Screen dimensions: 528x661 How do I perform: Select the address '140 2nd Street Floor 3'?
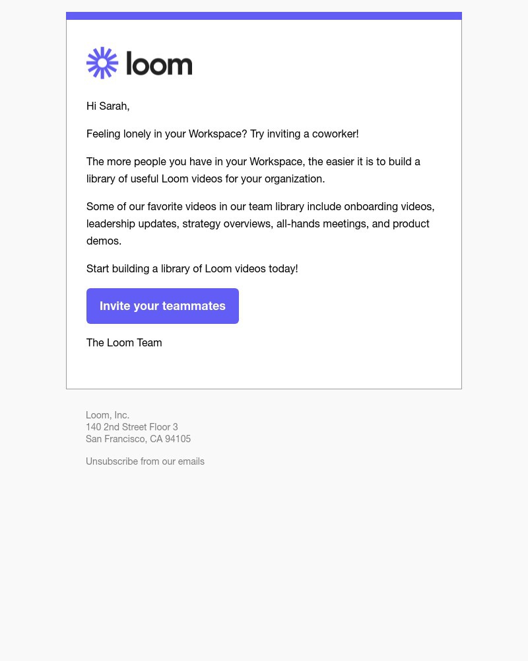click(x=132, y=426)
